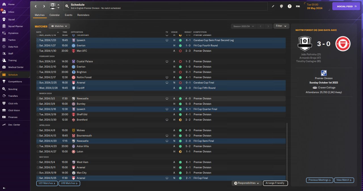Click the date 28 May 2024

click(314, 8)
